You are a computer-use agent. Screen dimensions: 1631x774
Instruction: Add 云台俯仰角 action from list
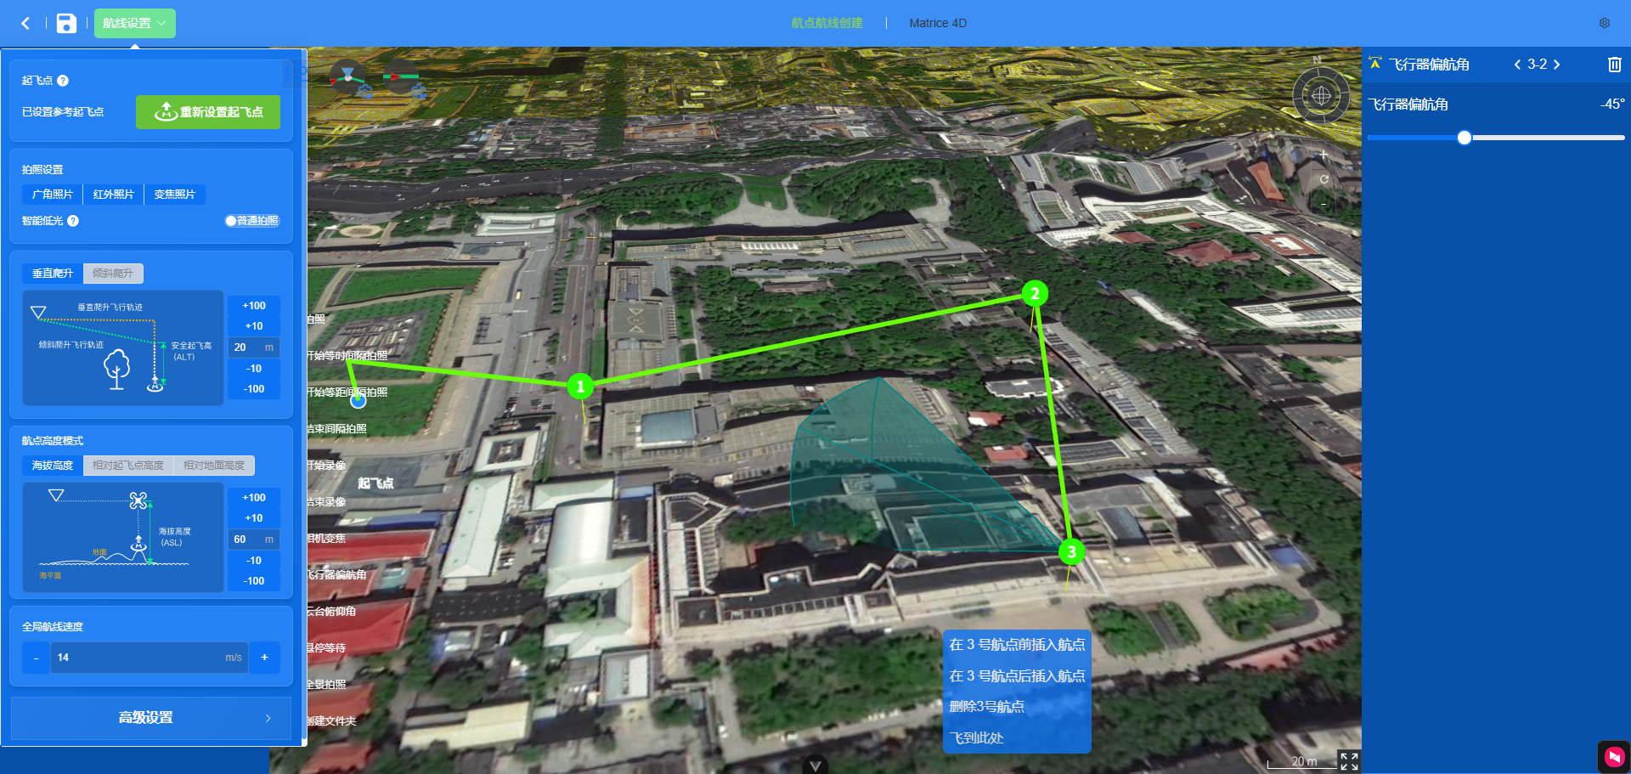coord(332,612)
